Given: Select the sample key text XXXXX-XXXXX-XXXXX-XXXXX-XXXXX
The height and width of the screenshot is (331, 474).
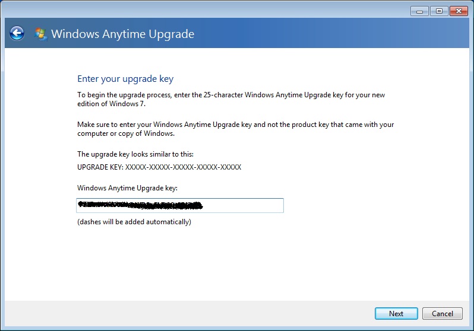Looking at the screenshot, I should (x=183, y=167).
